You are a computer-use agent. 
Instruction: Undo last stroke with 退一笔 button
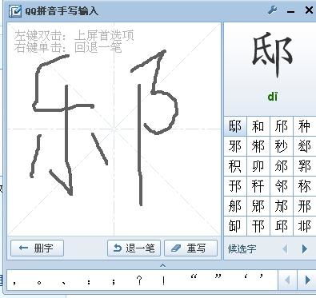(x=134, y=248)
